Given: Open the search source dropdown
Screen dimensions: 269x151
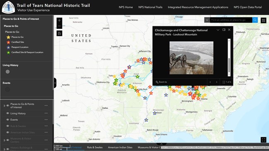Looking at the screenshot, I should 207,20.
